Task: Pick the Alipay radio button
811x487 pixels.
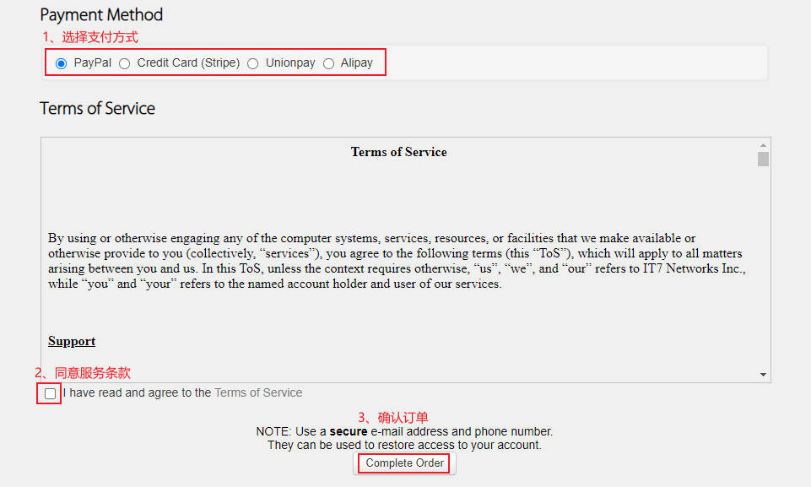Action: 328,63
